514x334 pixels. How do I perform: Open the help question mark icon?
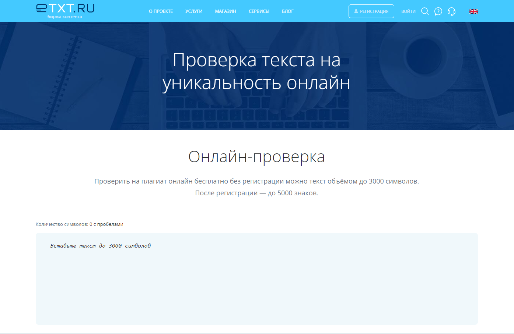click(x=438, y=11)
